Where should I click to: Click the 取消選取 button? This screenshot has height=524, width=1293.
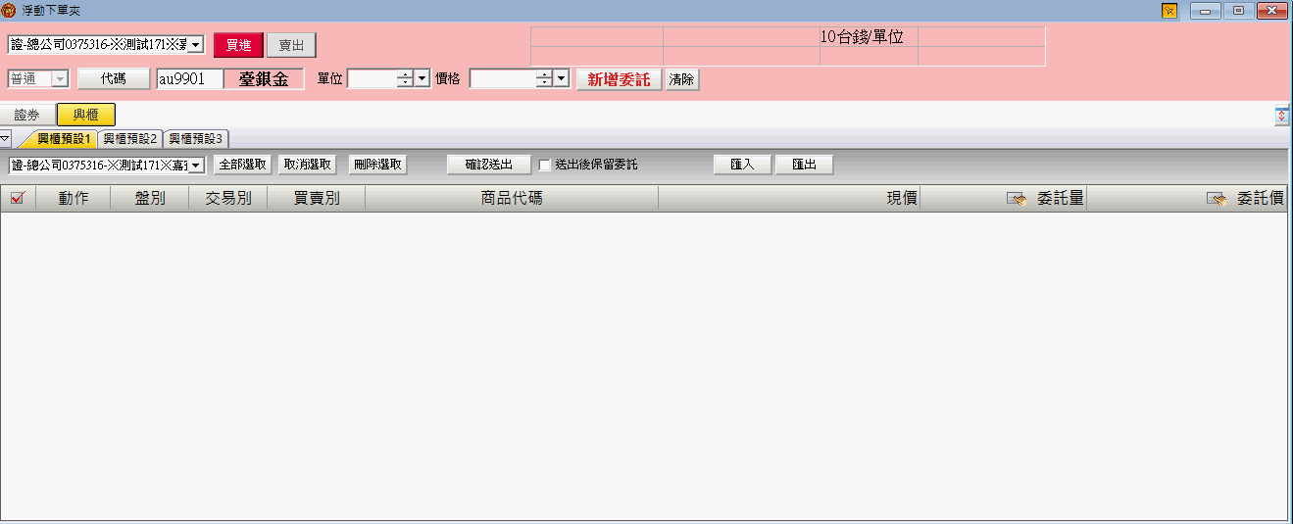[308, 165]
